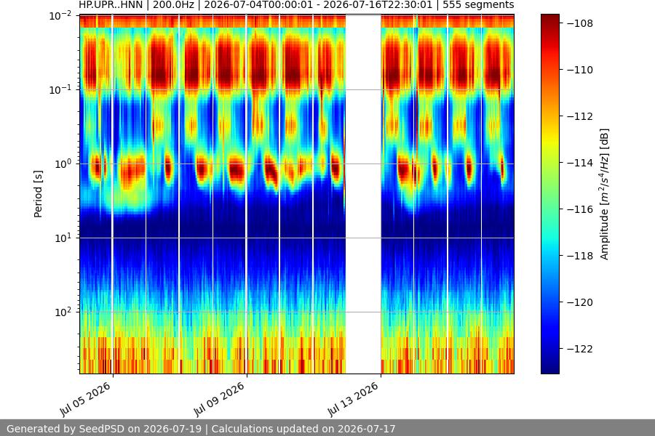Click the 'Jul 13 2026' x-axis label
655x436 pixels.
pyautogui.click(x=353, y=399)
